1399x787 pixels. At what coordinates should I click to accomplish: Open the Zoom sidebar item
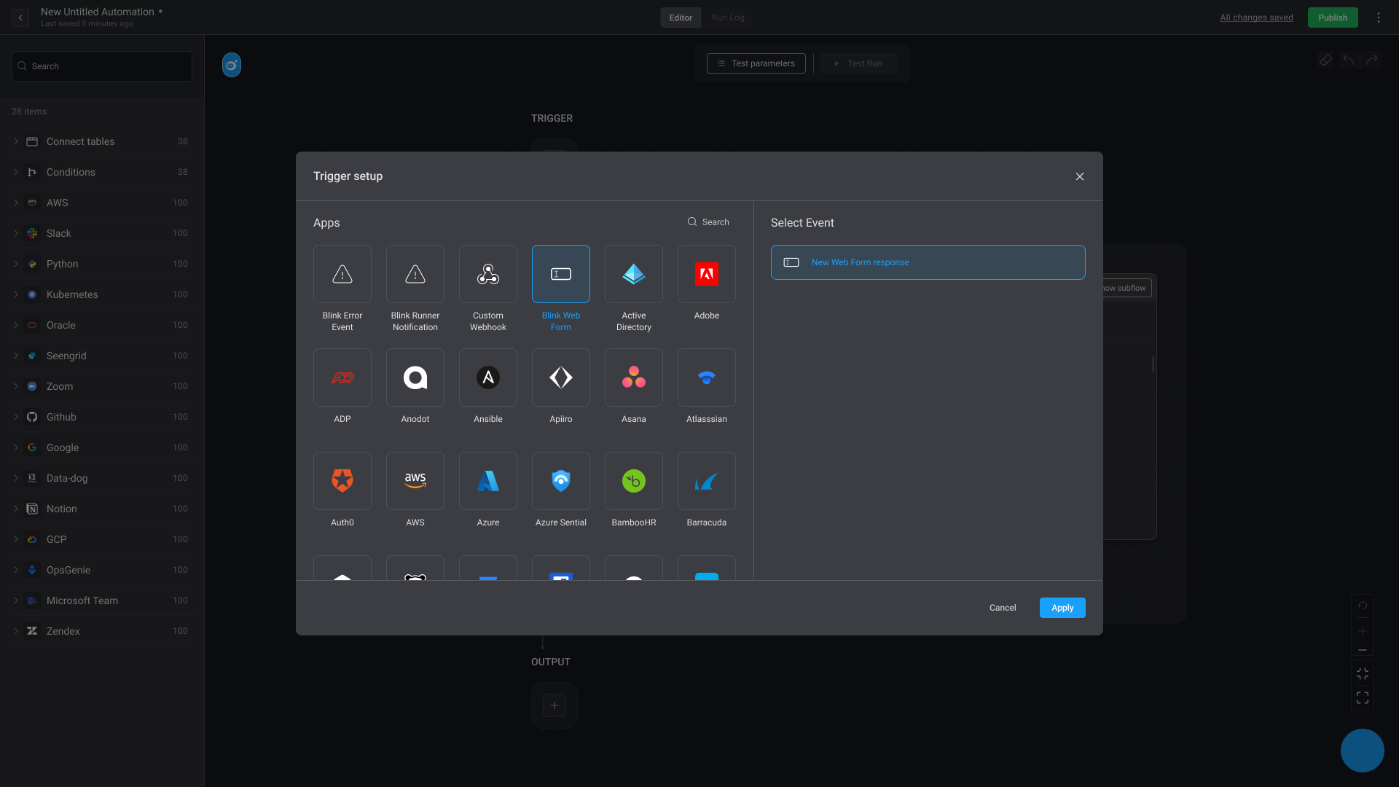pos(102,386)
